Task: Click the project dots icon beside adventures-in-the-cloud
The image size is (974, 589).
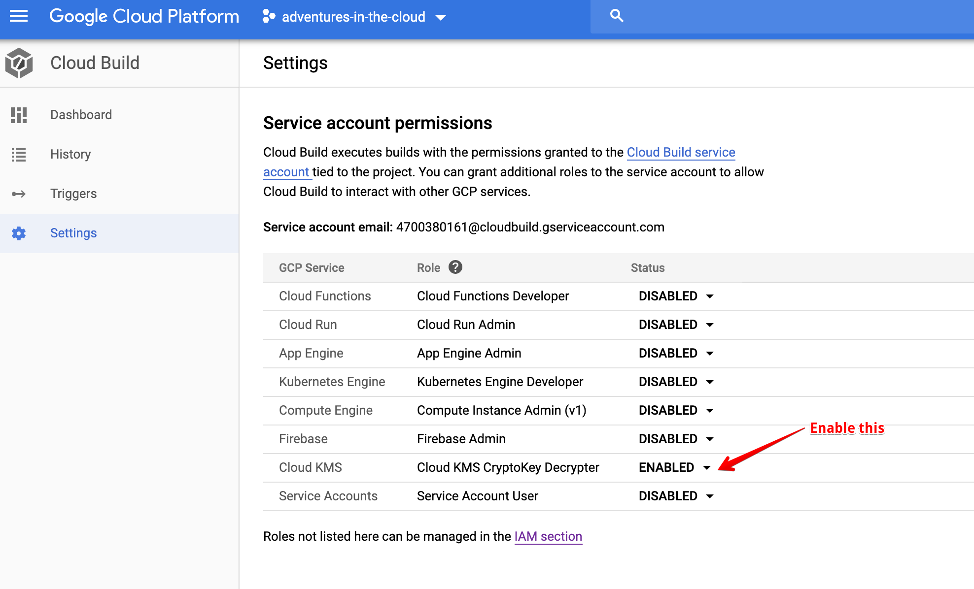Action: [x=269, y=16]
